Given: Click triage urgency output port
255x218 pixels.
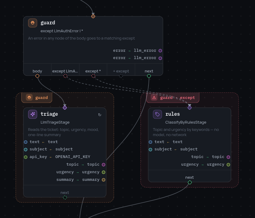Looking at the screenshot, I should pos(103,172).
